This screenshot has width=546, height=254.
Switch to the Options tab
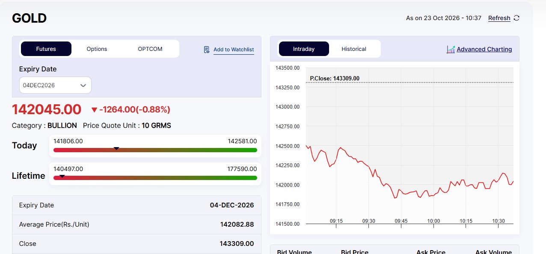pyautogui.click(x=97, y=49)
